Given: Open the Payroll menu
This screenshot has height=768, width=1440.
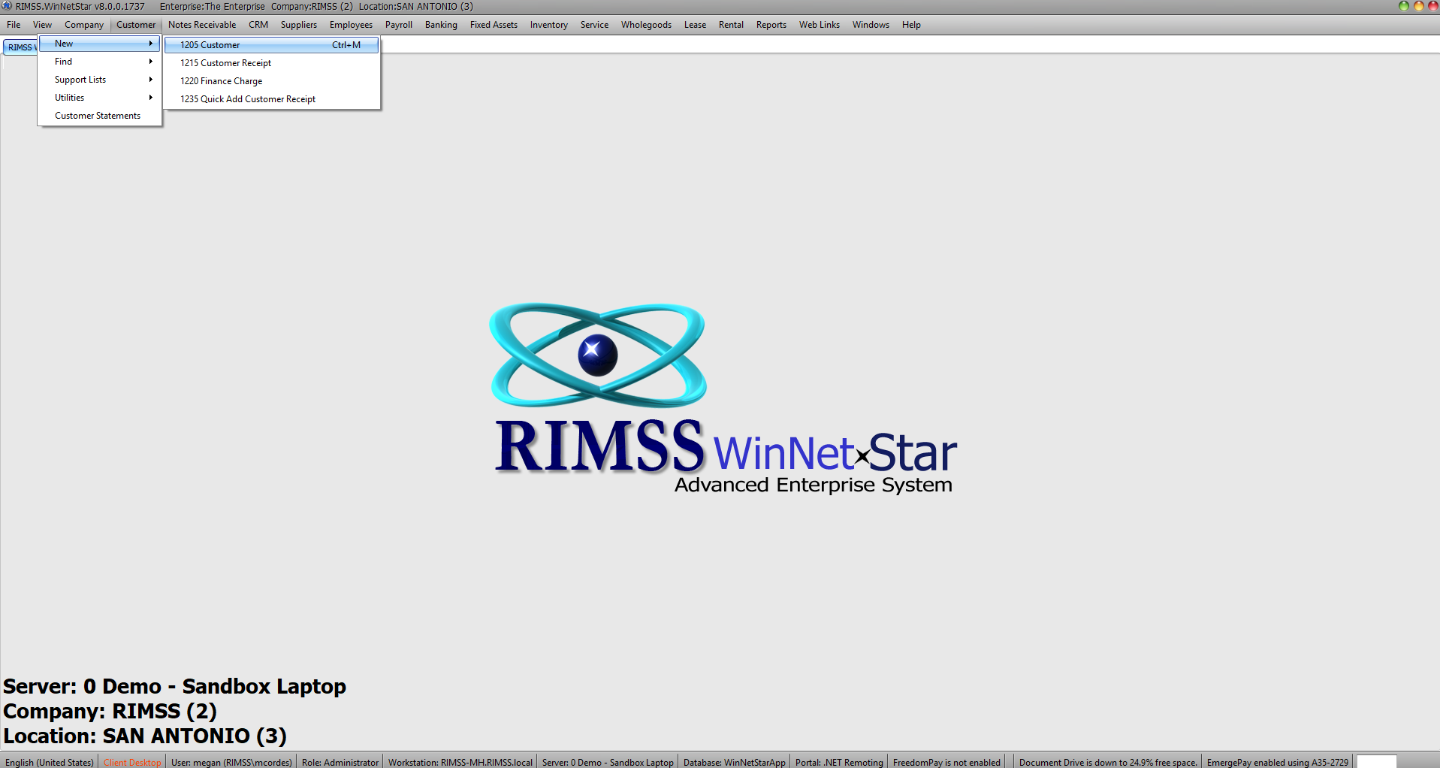Looking at the screenshot, I should click(x=399, y=25).
